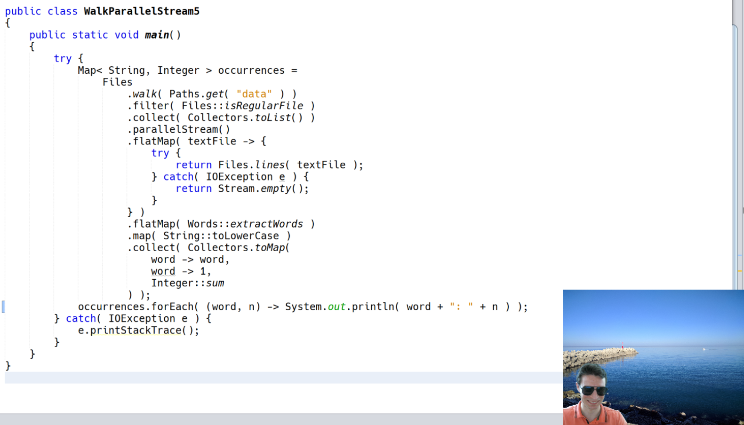Click the change marker beside occurrences.forEach line
The height and width of the screenshot is (425, 744).
click(x=3, y=307)
